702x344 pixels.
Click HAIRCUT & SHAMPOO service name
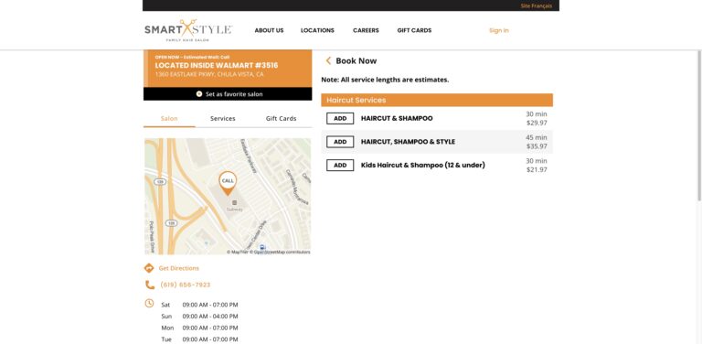(397, 118)
